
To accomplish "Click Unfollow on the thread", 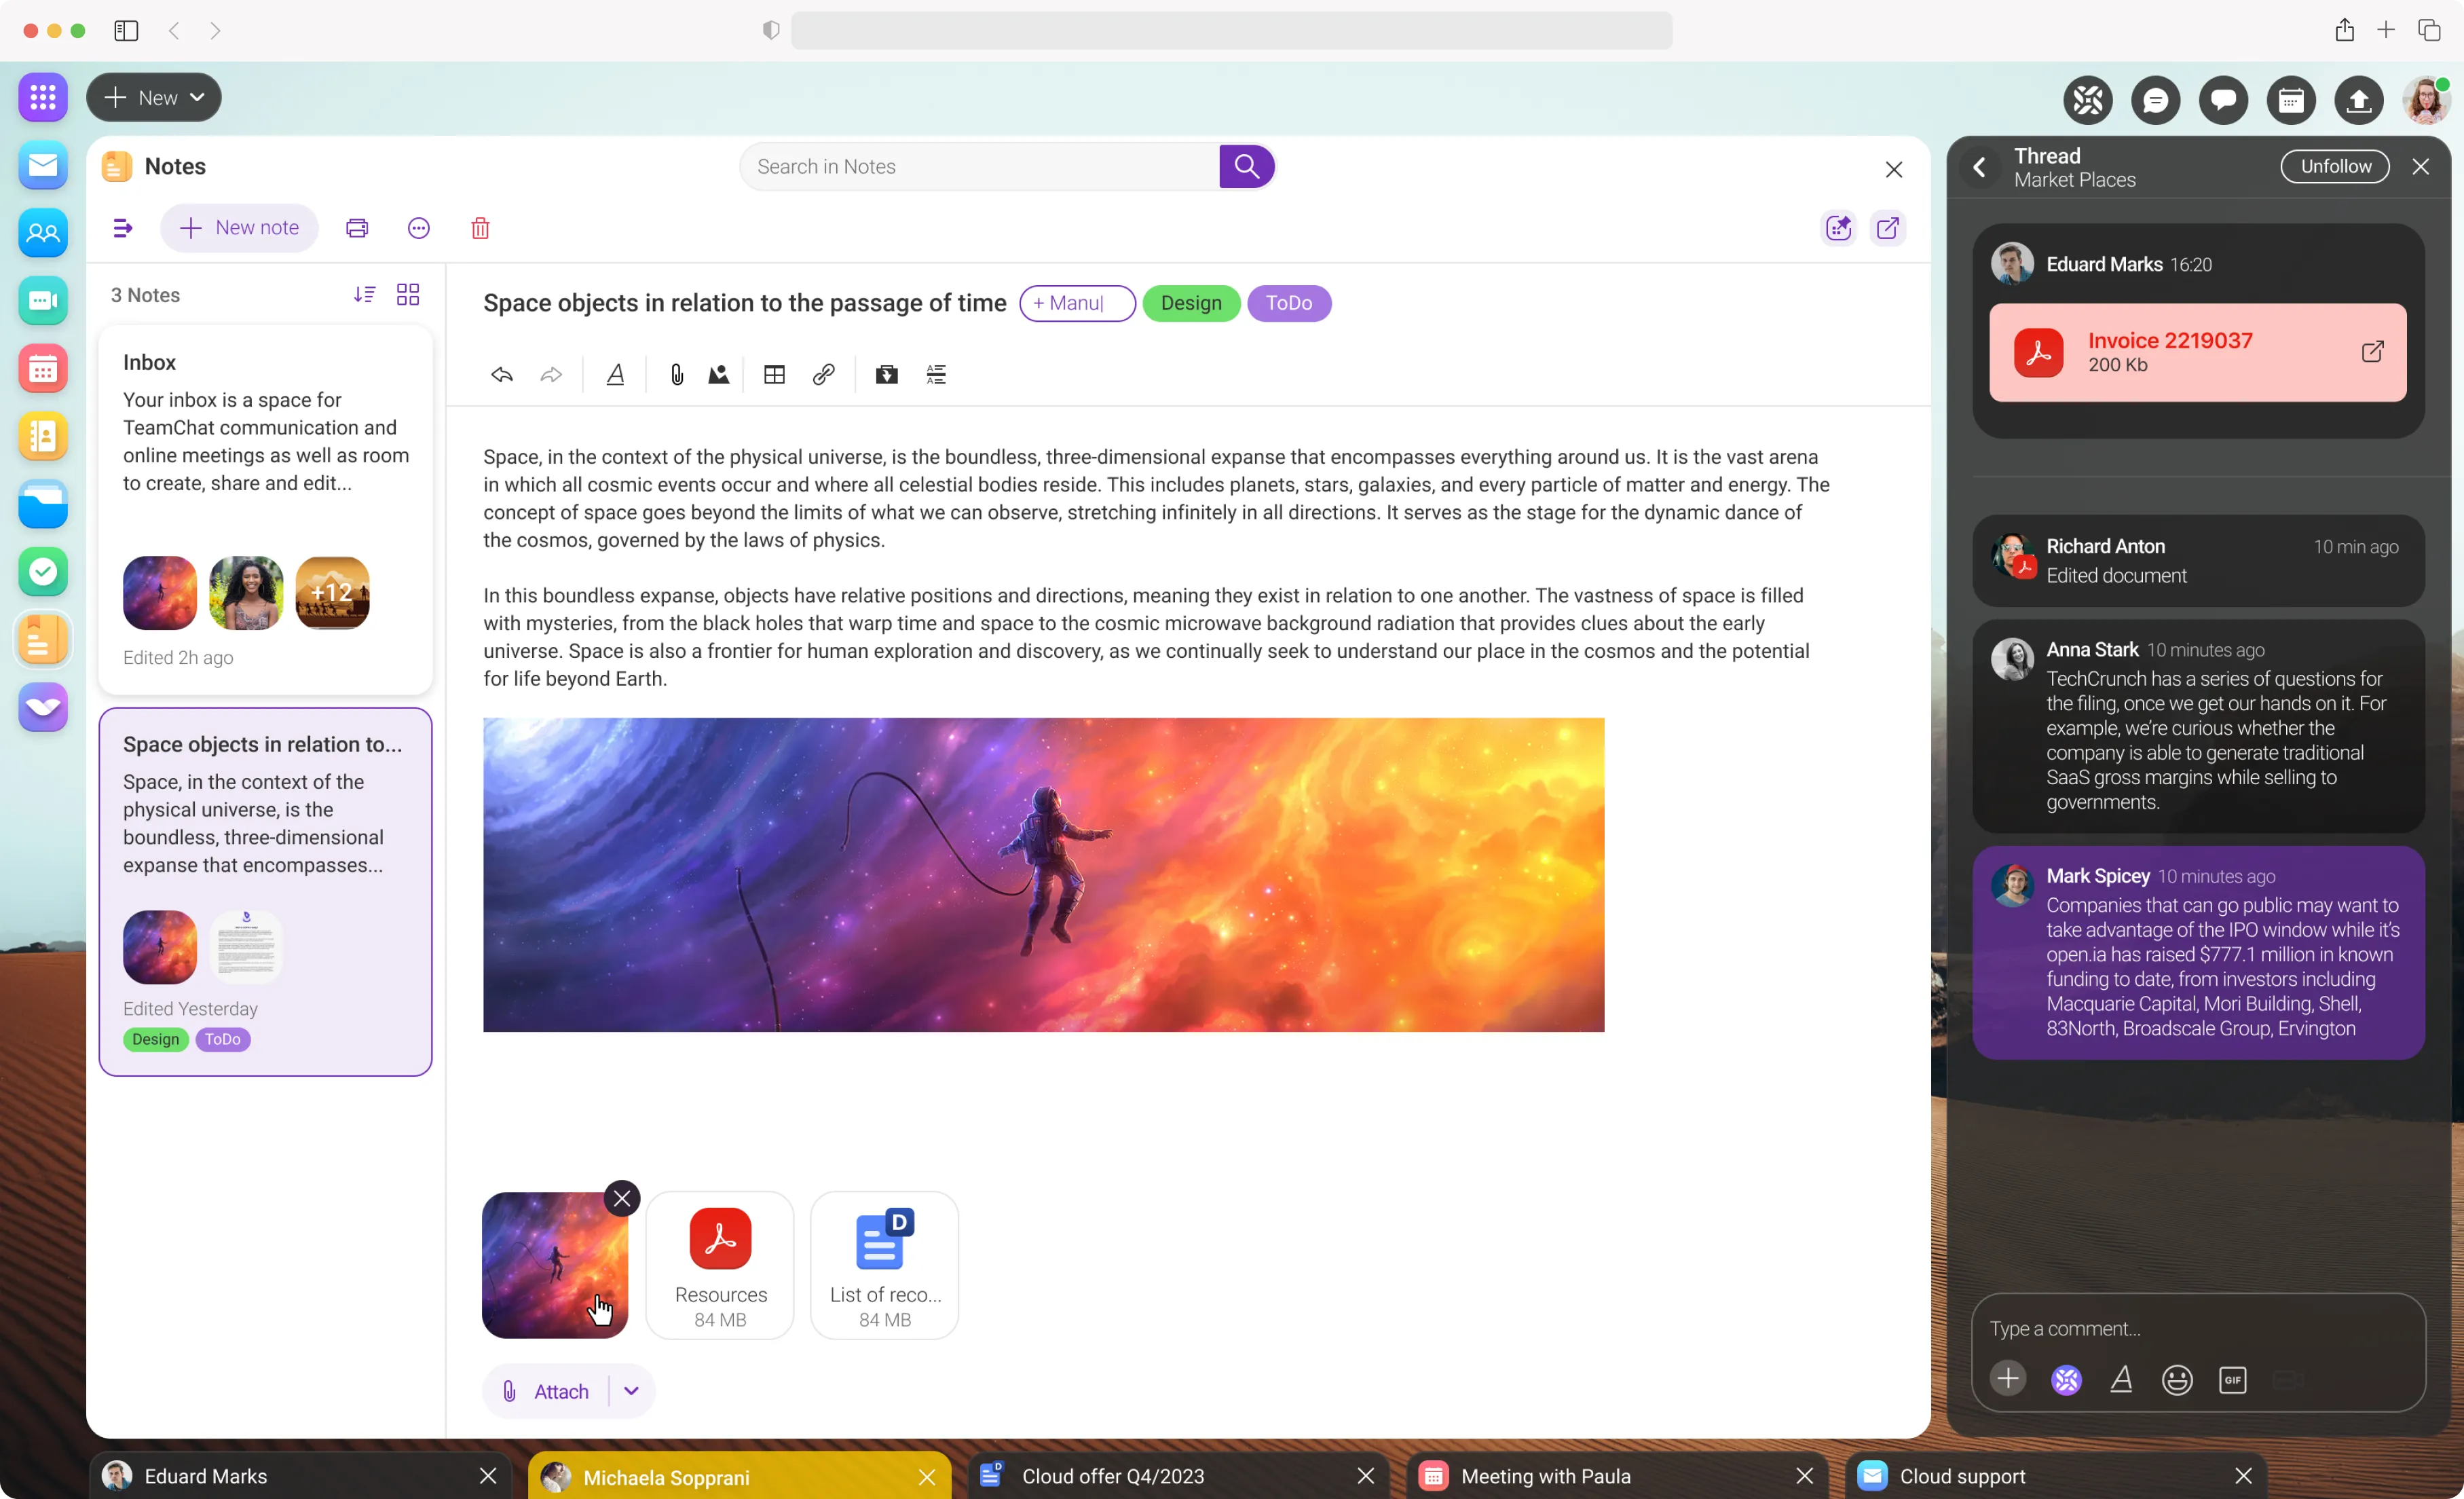I will (x=2334, y=166).
